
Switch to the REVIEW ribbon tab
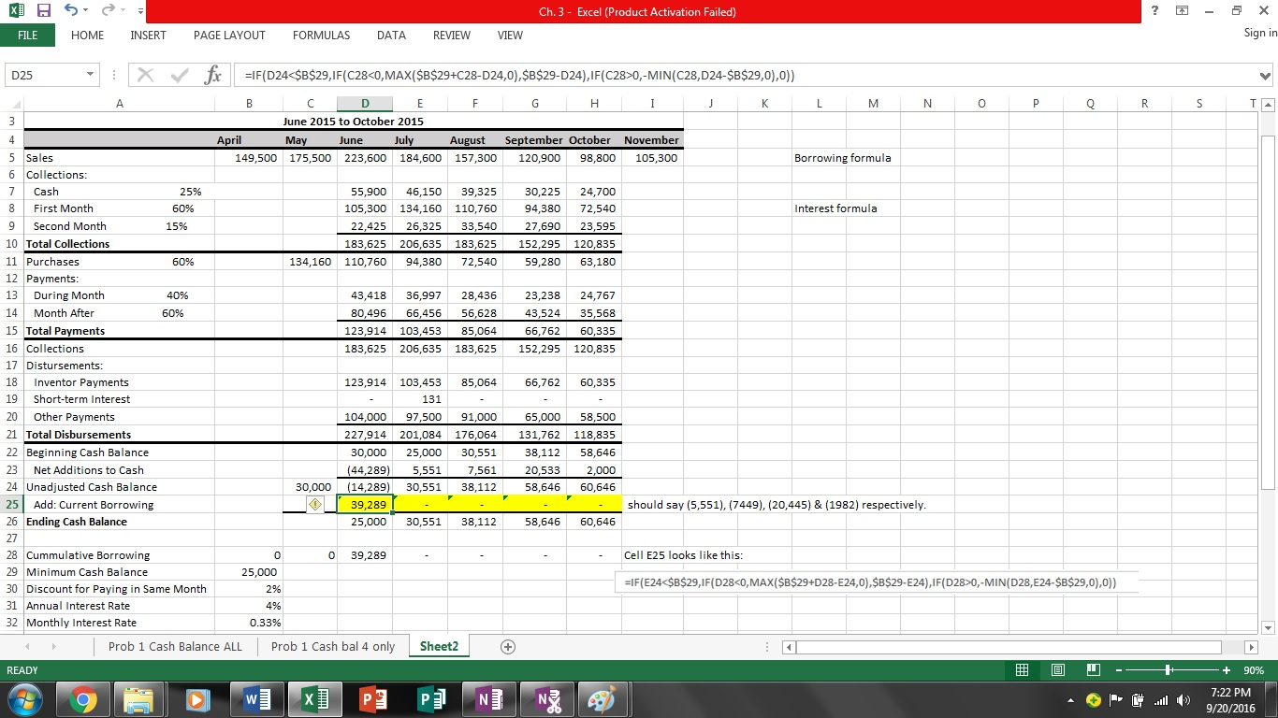[452, 35]
